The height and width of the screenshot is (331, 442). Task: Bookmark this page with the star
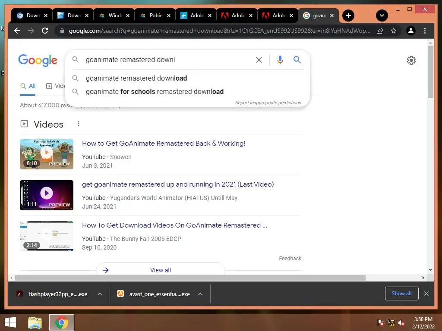click(394, 31)
